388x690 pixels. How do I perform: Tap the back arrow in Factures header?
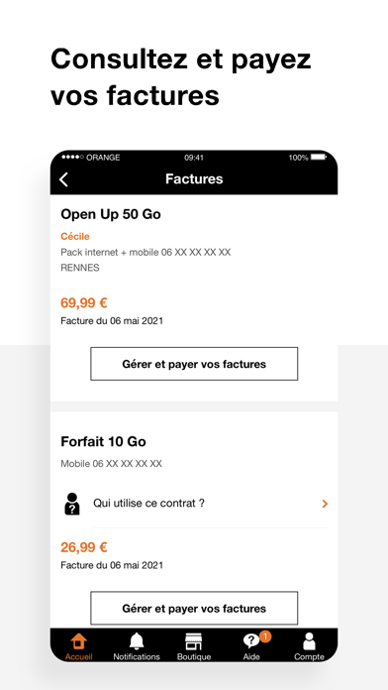[63, 179]
